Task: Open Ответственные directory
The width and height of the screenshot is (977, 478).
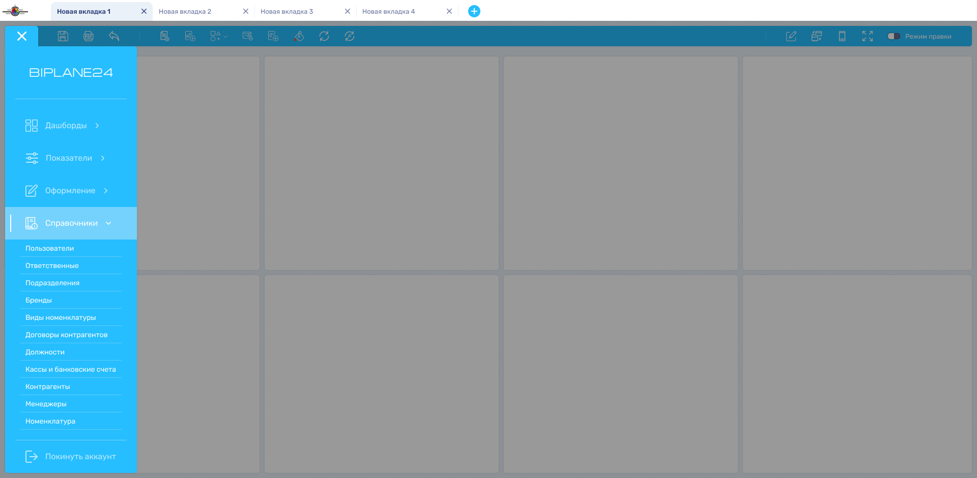Action: pos(71,265)
